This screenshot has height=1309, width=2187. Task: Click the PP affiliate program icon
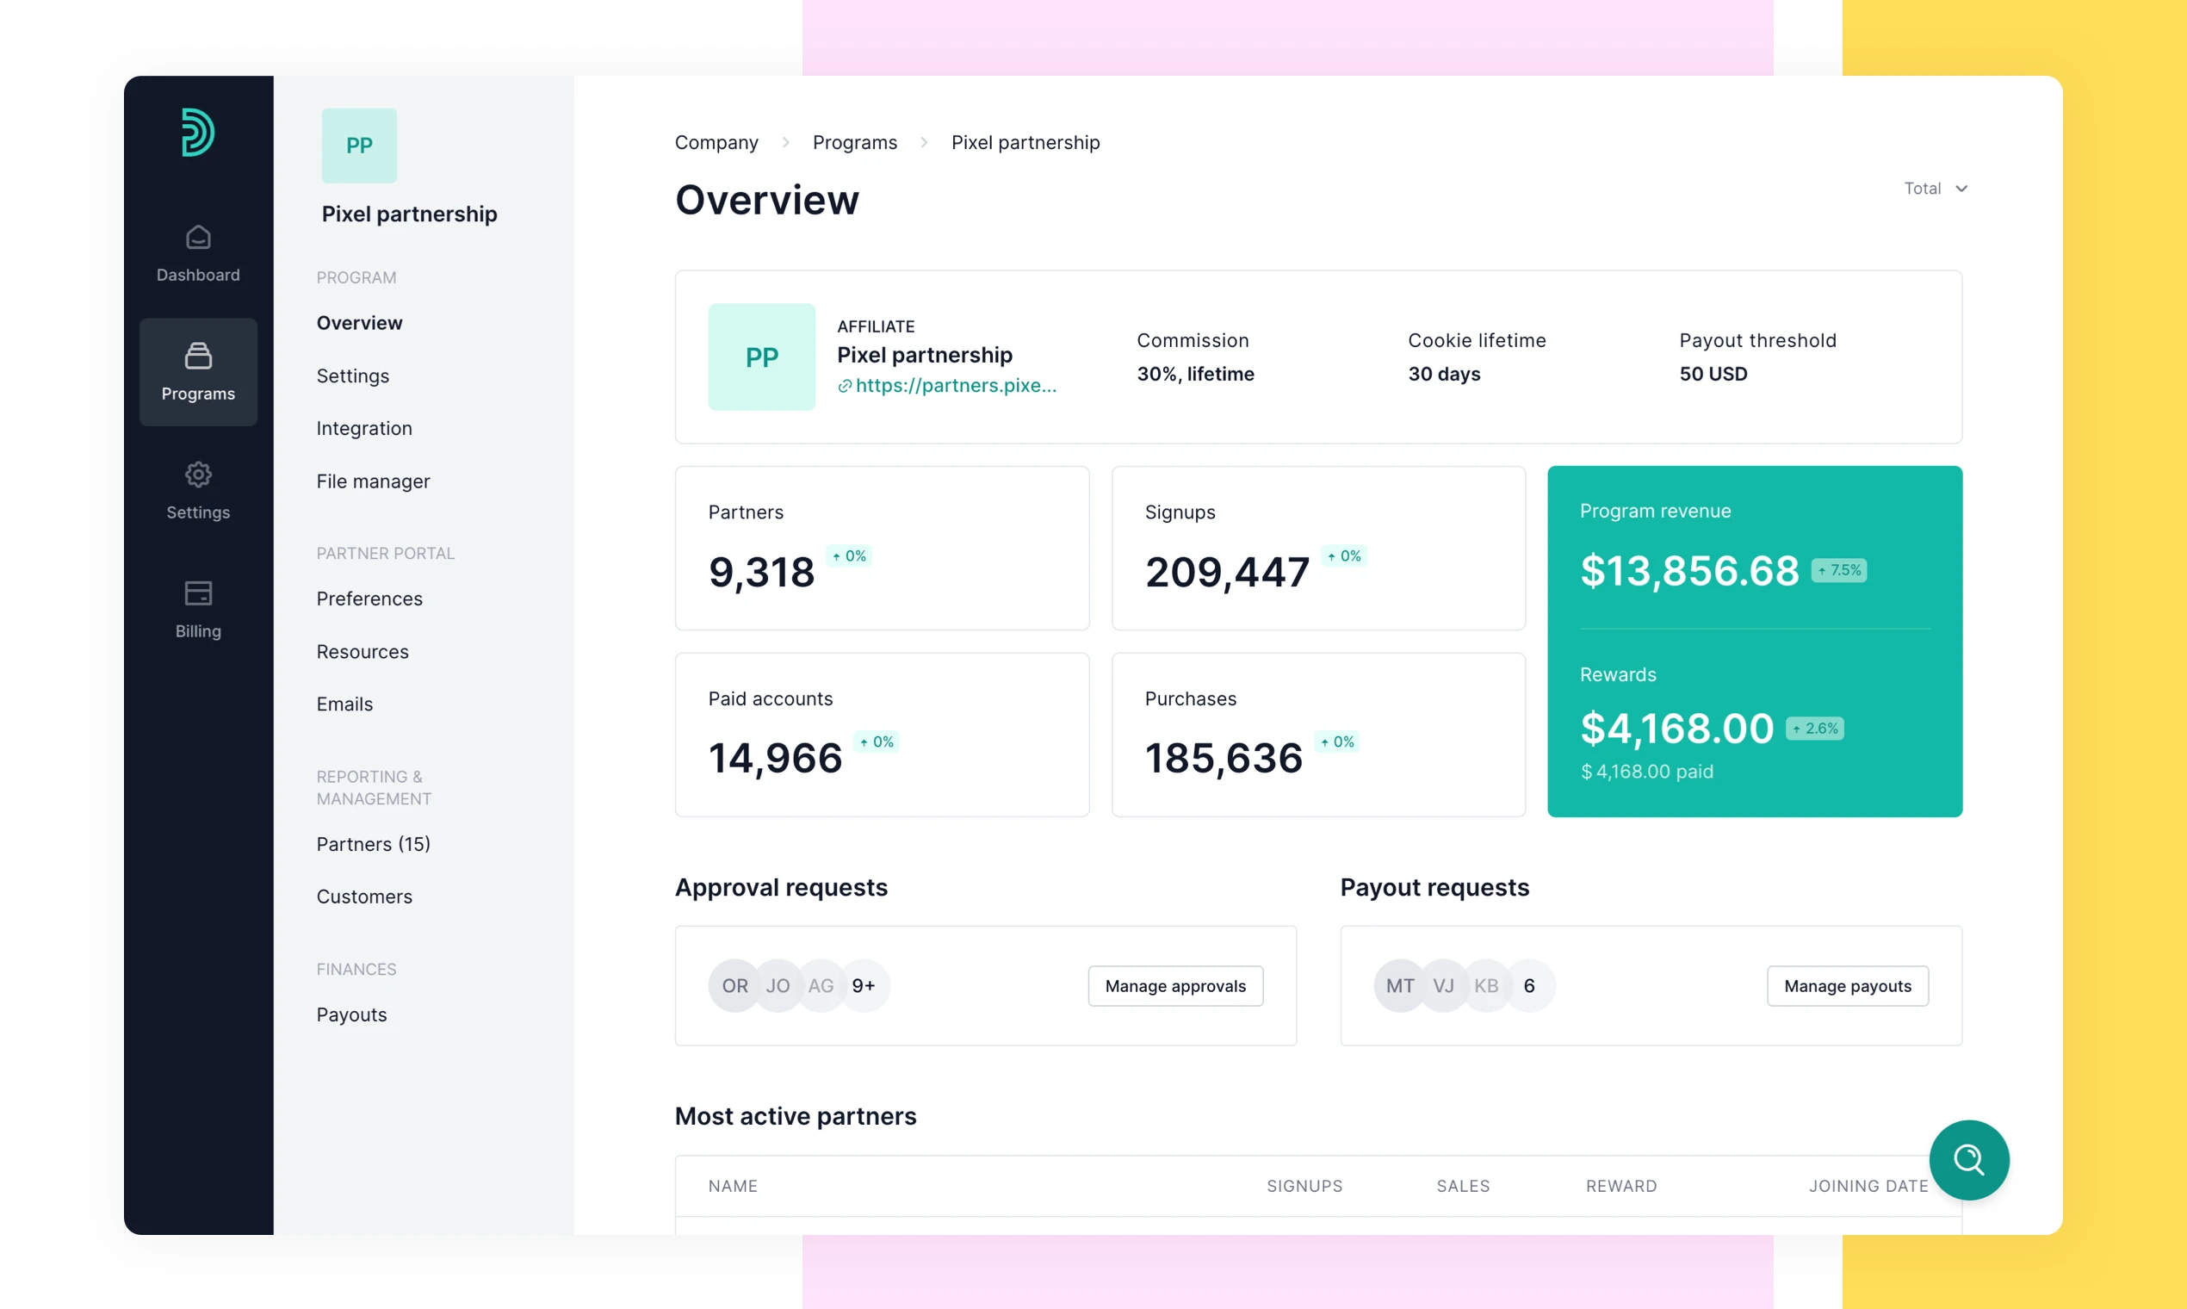[x=762, y=357]
